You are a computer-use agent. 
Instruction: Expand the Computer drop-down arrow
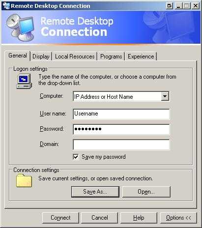pos(165,96)
